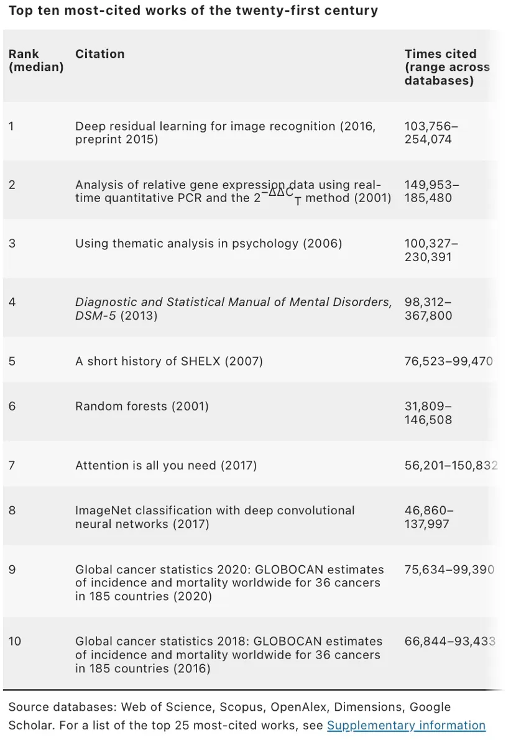Click the ImageNet classification citation
Image resolution: width=516 pixels, height=740 pixels.
pos(214,517)
